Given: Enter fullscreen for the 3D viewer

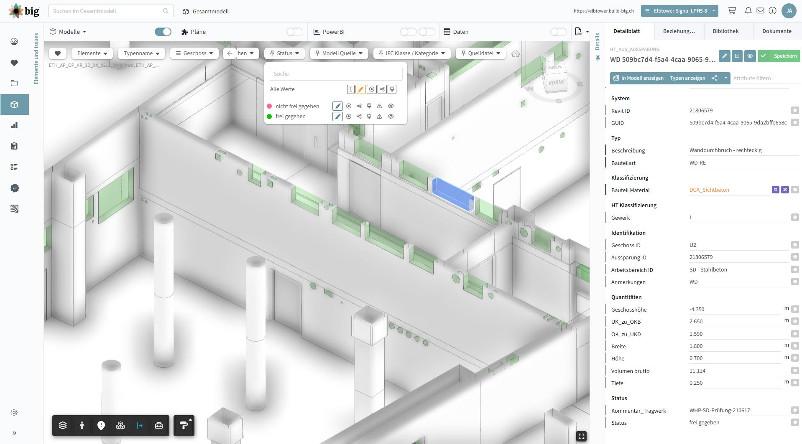Looking at the screenshot, I should coord(581,436).
